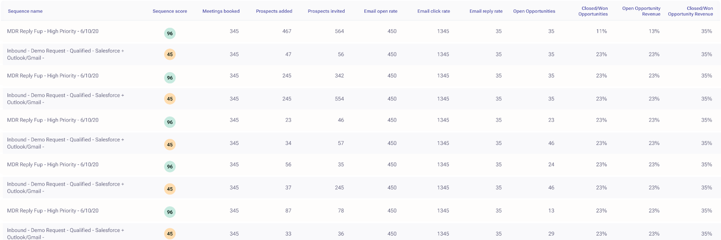Click the orange 45 score badge in second row

pos(170,54)
